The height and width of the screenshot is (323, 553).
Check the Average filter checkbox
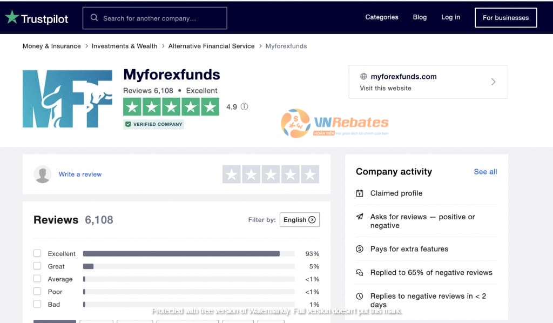(x=37, y=279)
